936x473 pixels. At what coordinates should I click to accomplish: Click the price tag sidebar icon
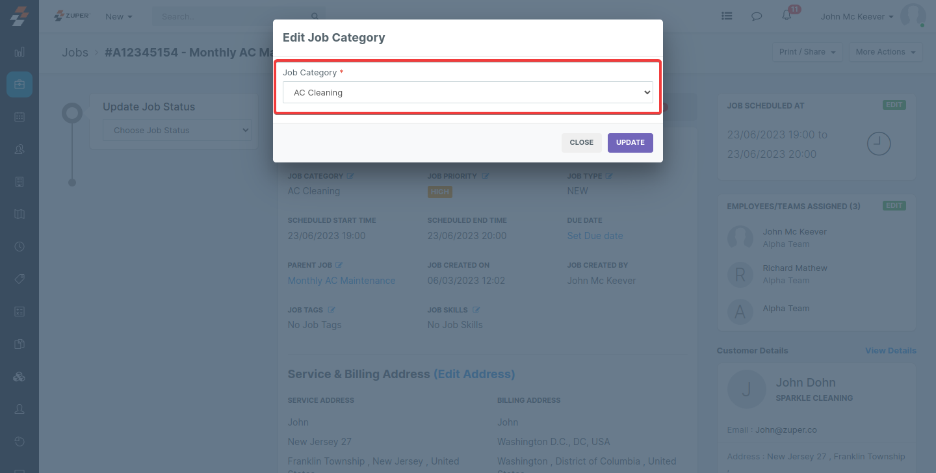19,279
